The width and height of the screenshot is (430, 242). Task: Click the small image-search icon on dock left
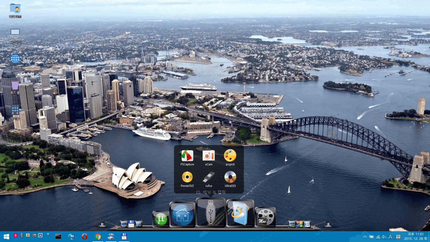(139, 224)
